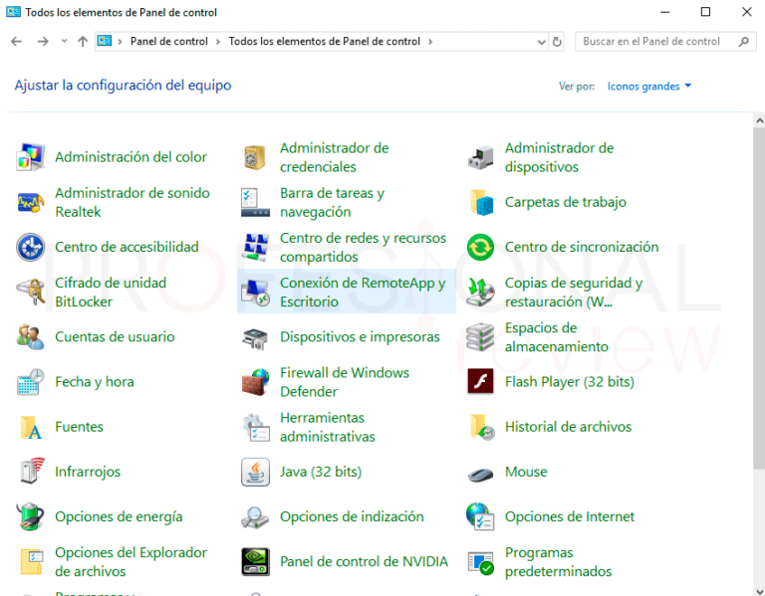This screenshot has height=596, width=765.
Task: Focus the 'Buscar en el Panel de control' field
Action: point(665,42)
